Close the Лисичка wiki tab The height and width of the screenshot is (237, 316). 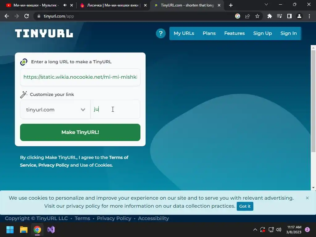pyautogui.click(x=145, y=5)
